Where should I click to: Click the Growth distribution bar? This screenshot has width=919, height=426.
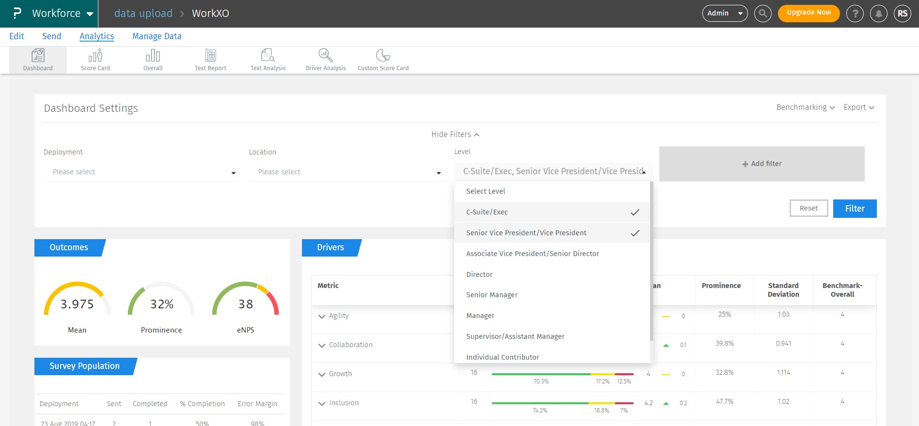[x=562, y=374]
